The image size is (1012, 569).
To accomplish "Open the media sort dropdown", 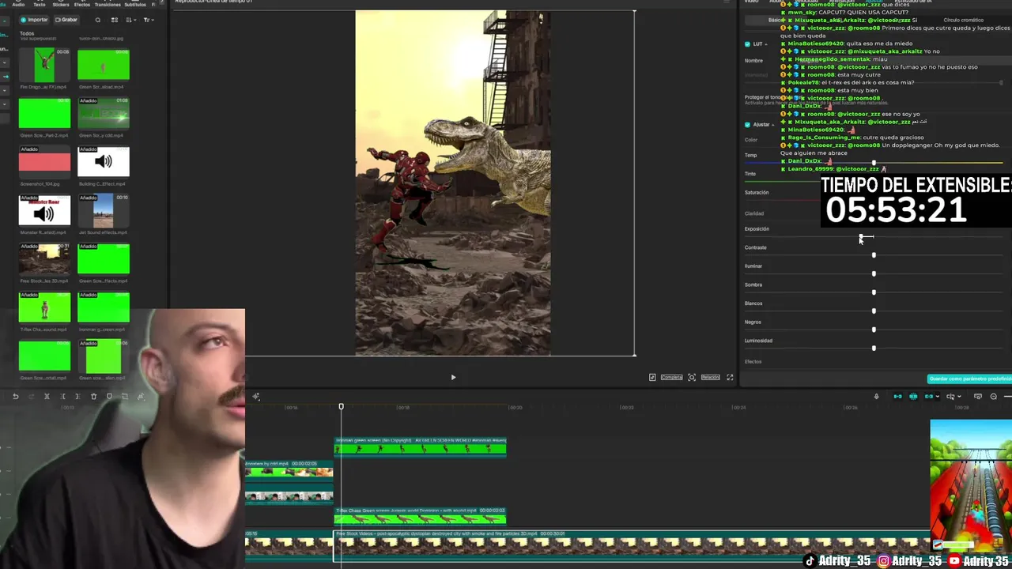I will tap(131, 20).
